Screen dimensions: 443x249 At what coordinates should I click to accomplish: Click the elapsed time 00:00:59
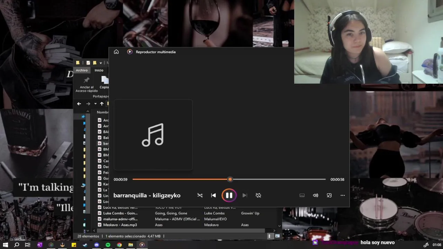(x=120, y=179)
